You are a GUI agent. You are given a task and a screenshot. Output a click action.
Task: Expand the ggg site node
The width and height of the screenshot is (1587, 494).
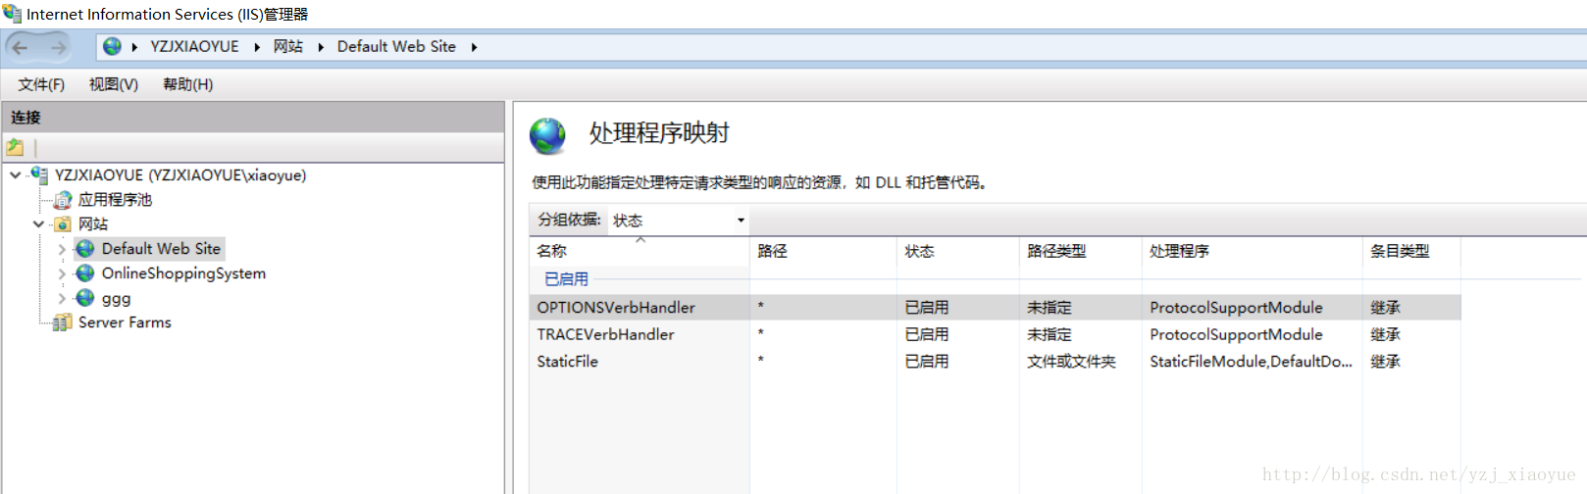pyautogui.click(x=62, y=298)
